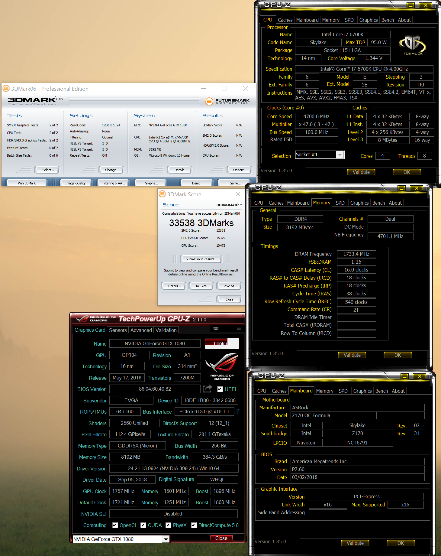Toggle the CUDA checkbox
The height and width of the screenshot is (556, 441).
coord(143,525)
